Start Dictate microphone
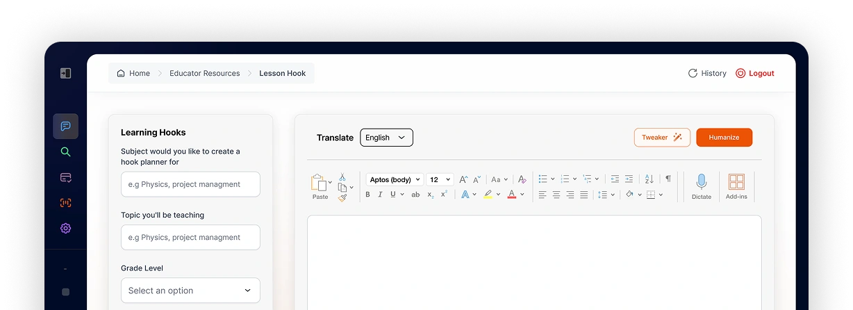 [702, 186]
